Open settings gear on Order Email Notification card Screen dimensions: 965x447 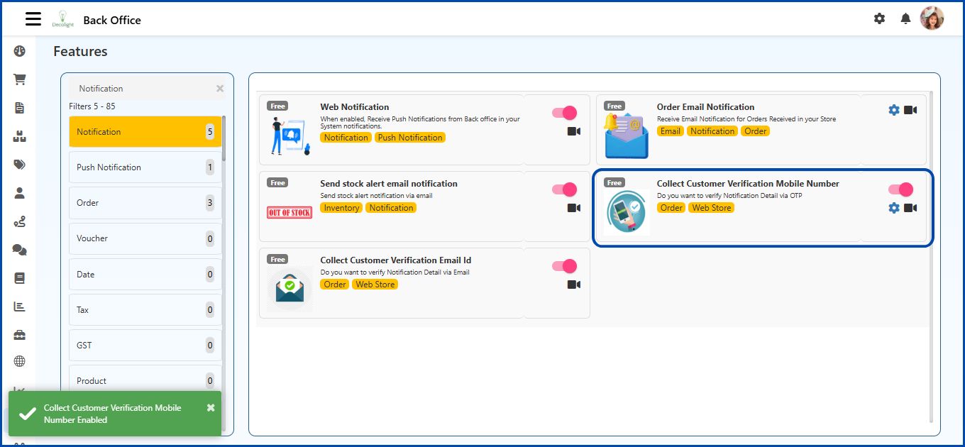(893, 110)
